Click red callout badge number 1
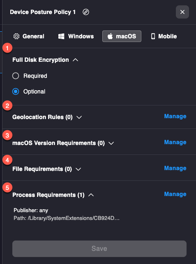196x264 pixels. click(x=7, y=48)
